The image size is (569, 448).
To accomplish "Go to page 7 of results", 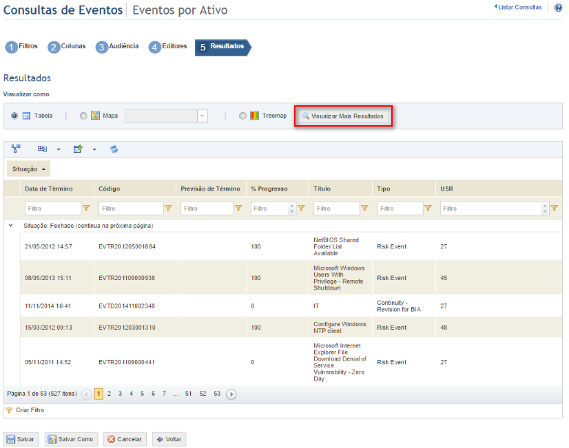I will point(165,394).
